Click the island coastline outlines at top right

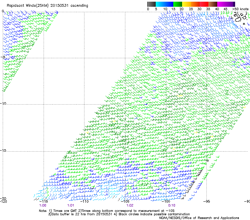(x=240, y=18)
